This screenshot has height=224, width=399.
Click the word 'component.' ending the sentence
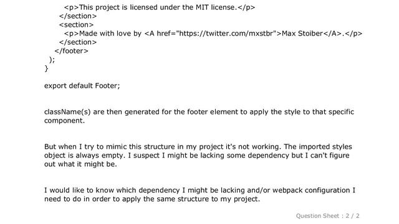[64, 121]
